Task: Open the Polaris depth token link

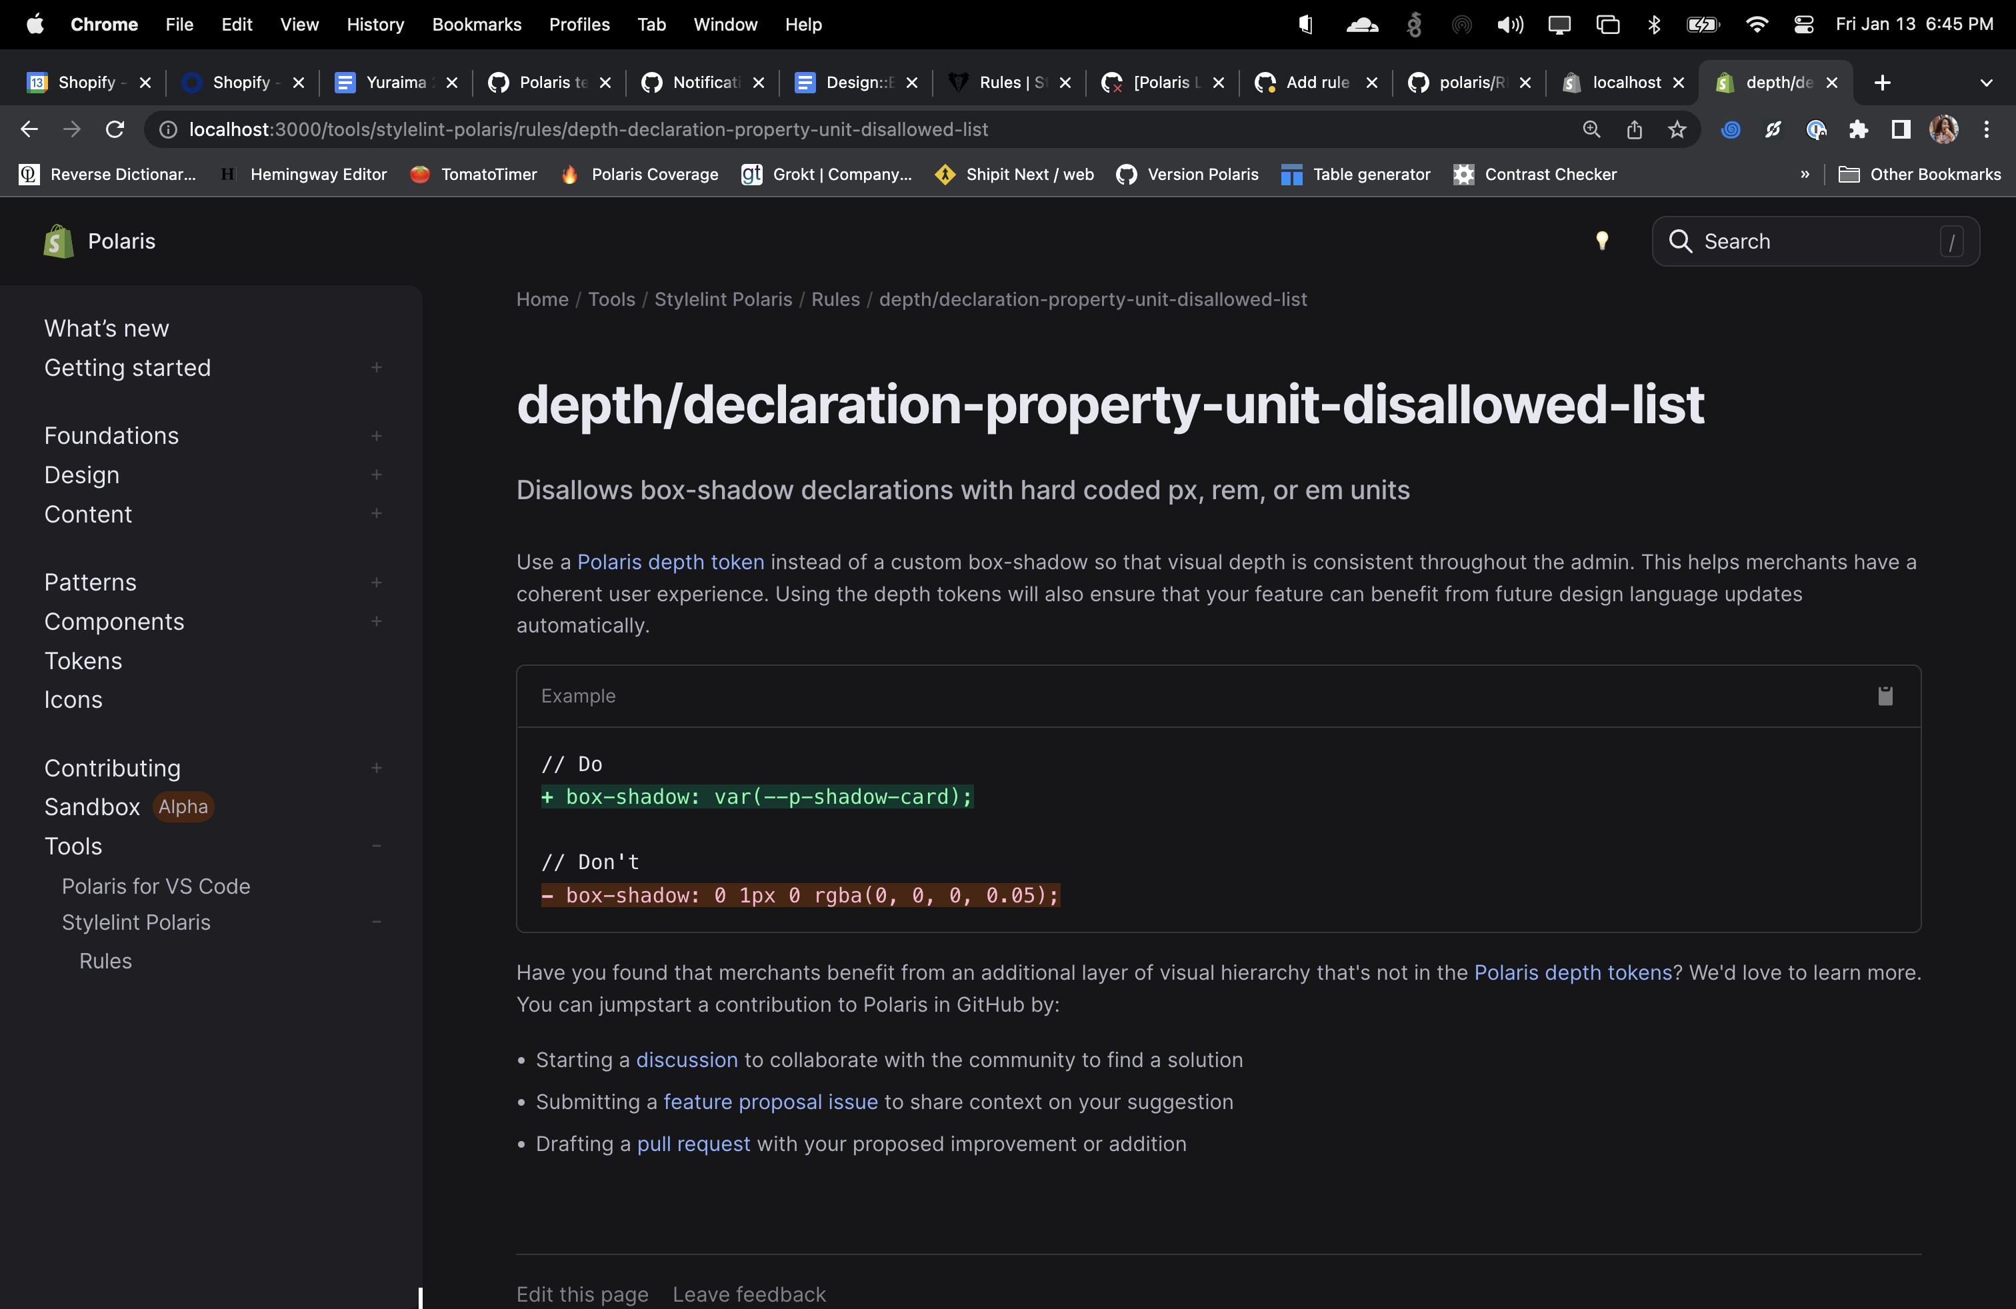Action: tap(670, 563)
